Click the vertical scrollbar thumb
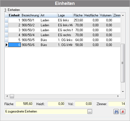Image resolution: width=130 pixels, height=121 pixels. point(123,63)
